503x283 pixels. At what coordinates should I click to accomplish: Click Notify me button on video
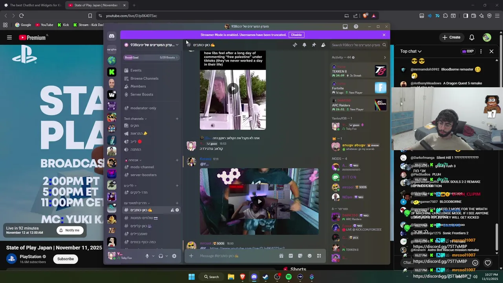69,230
